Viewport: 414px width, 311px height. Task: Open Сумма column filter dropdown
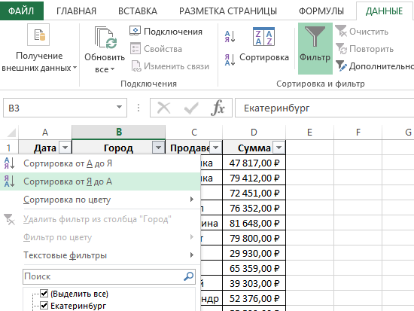click(x=279, y=148)
